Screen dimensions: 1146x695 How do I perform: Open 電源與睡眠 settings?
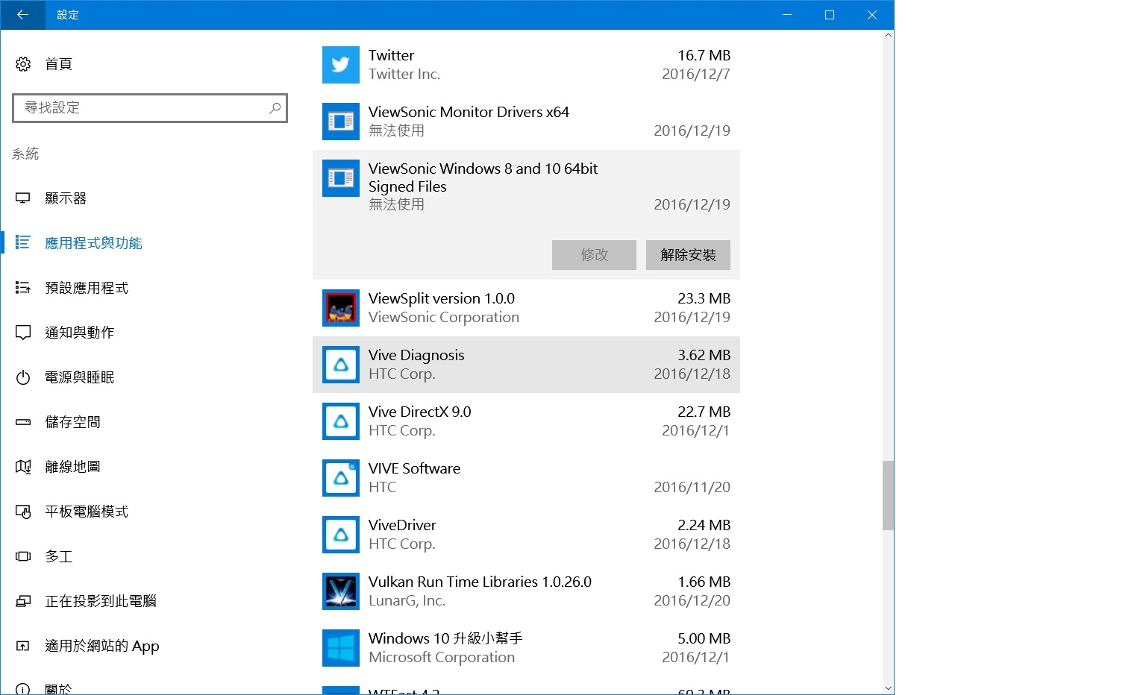coord(80,377)
